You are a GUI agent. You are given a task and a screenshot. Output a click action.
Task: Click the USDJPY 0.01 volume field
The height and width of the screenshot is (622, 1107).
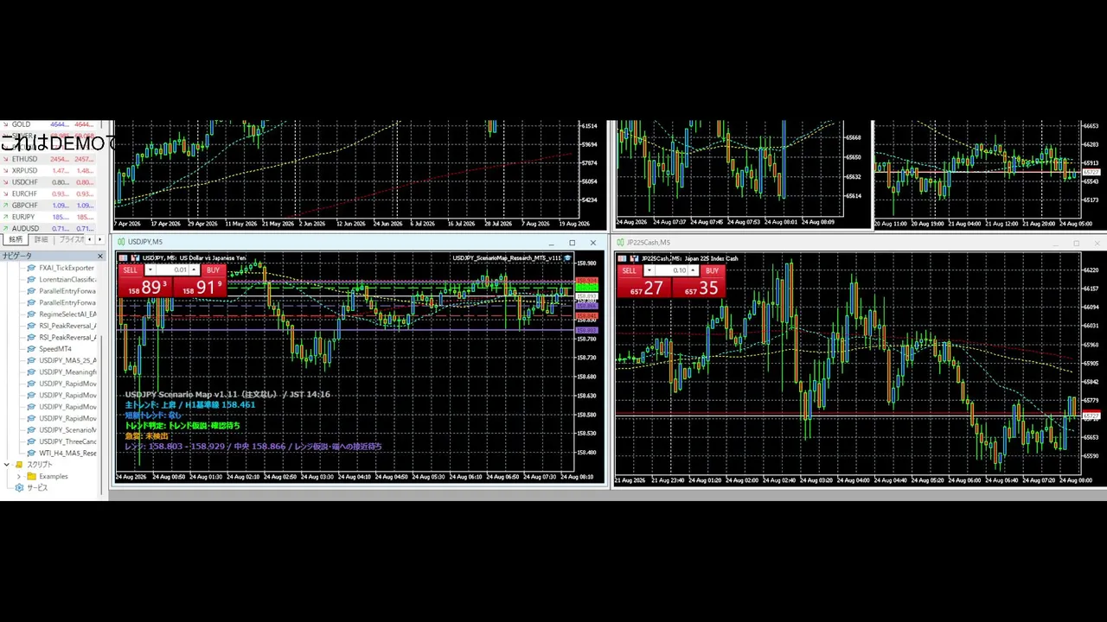(172, 270)
